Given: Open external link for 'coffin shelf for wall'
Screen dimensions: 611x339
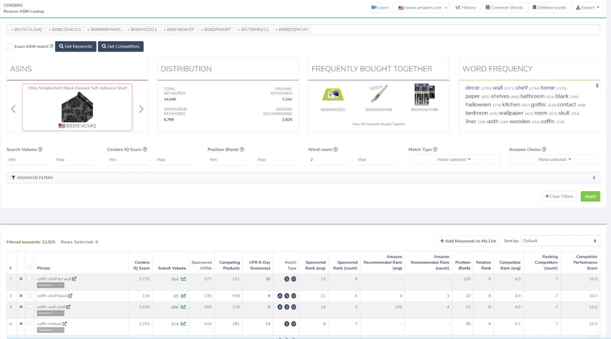Looking at the screenshot, I should 74,279.
